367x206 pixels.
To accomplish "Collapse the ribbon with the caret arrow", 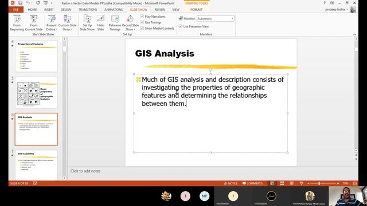I will coord(354,34).
